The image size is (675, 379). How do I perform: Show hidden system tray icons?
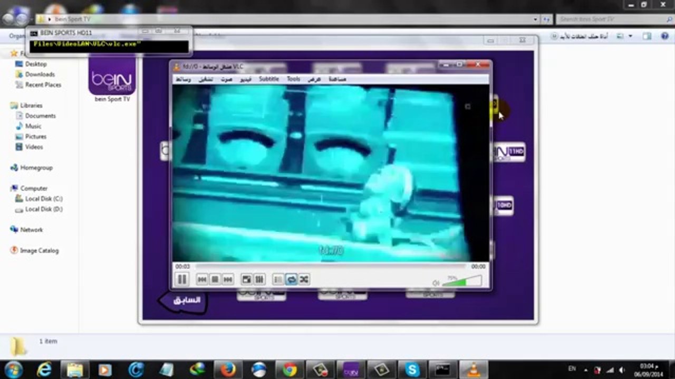click(x=585, y=370)
